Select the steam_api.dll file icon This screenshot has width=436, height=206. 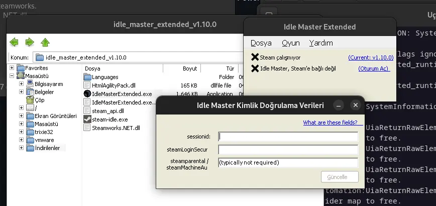coord(87,111)
